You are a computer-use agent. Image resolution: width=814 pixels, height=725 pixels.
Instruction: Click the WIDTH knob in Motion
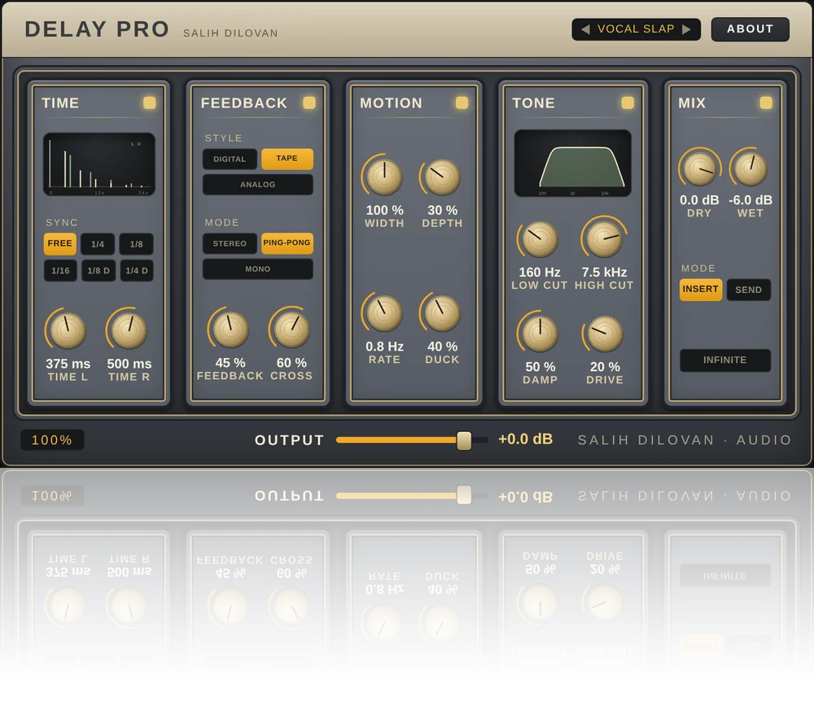point(384,177)
